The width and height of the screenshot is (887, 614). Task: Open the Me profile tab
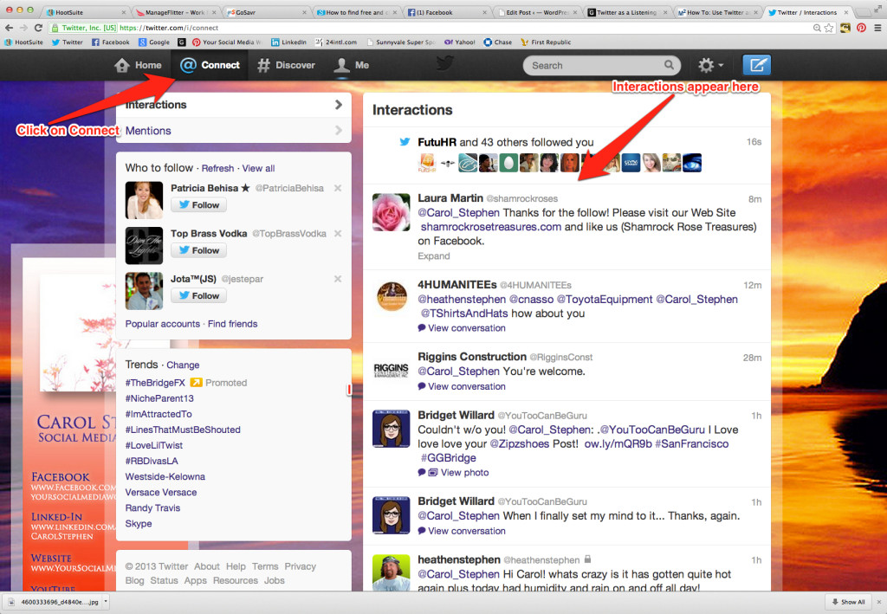pos(352,66)
